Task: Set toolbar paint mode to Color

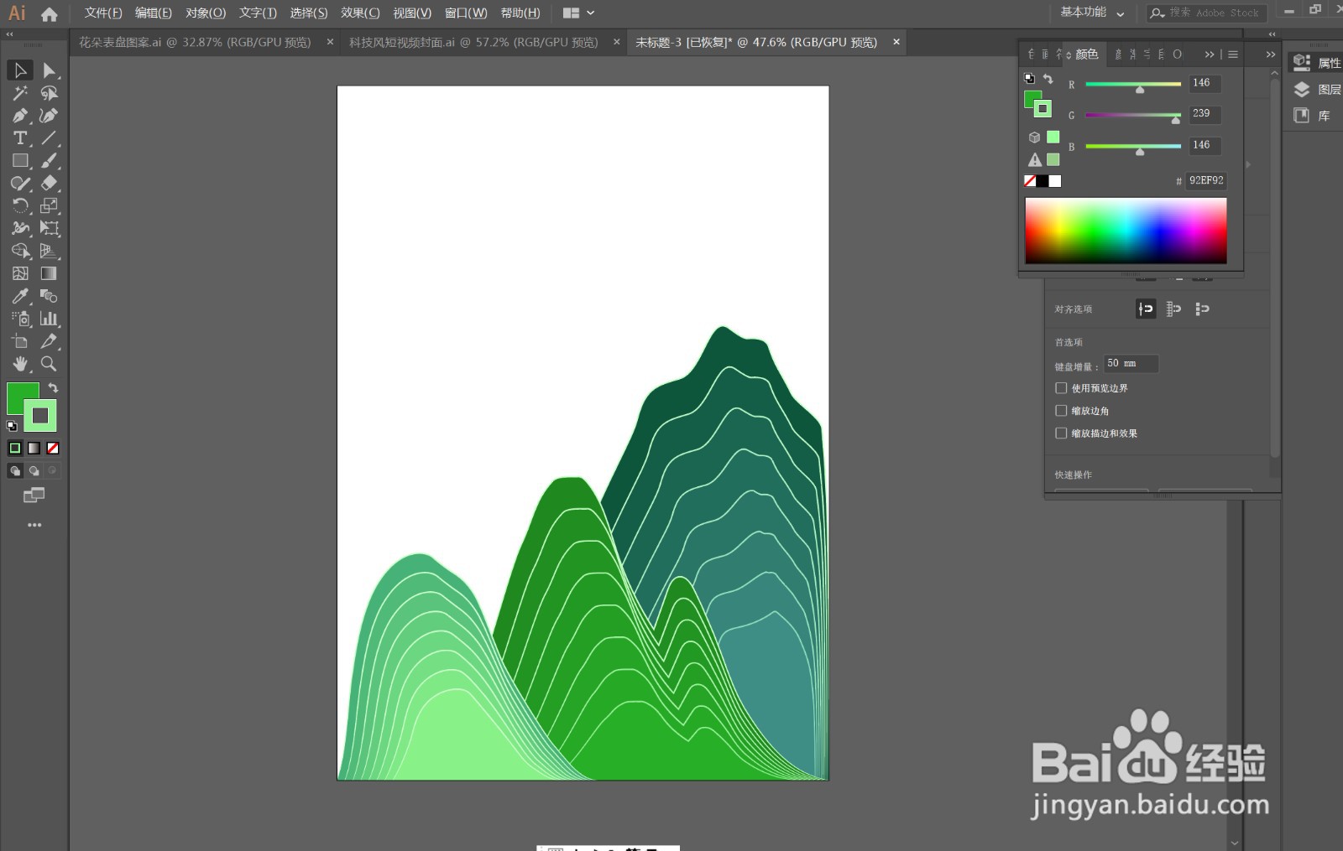Action: 15,449
